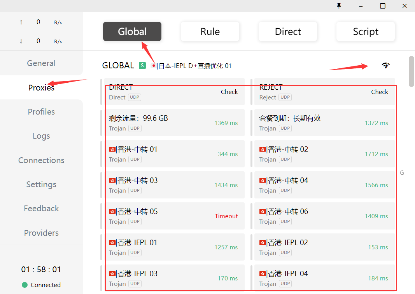This screenshot has width=415, height=294.
Task: Click the upload speed arrow indicator
Action: [21, 22]
